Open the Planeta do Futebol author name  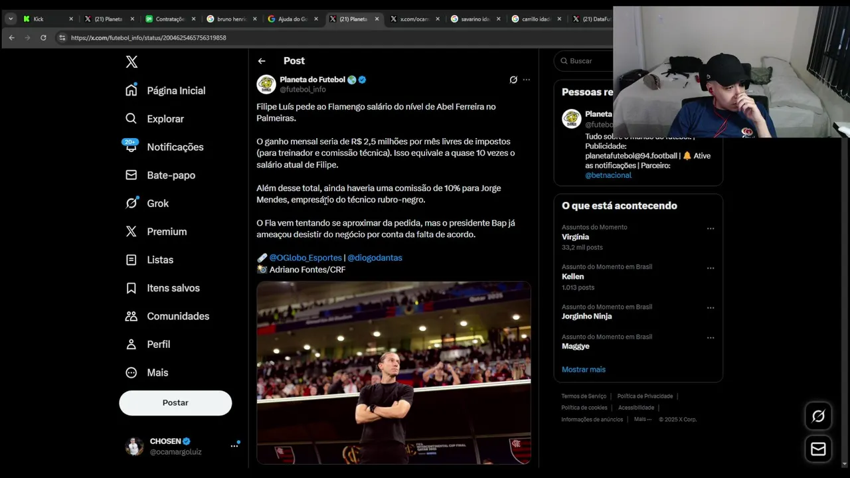313,80
